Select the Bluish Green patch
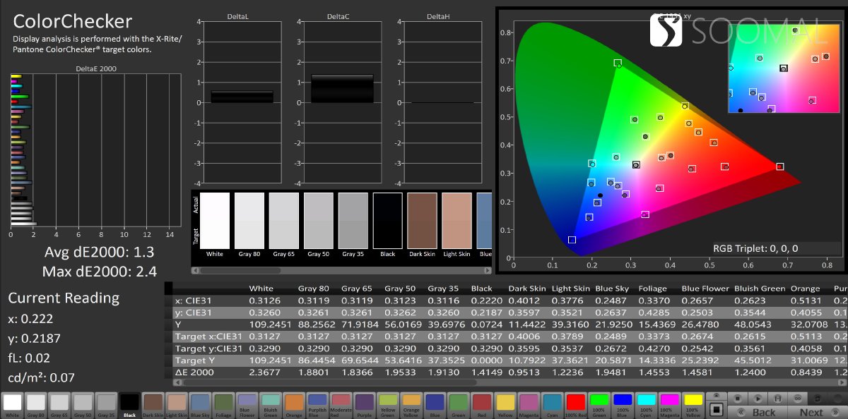The width and height of the screenshot is (848, 419). pyautogui.click(x=270, y=401)
